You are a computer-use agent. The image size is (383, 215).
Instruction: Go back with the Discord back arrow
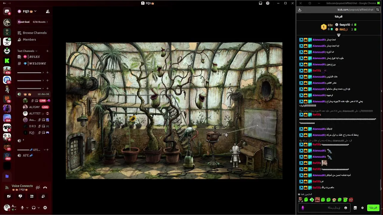(x=4, y=3)
